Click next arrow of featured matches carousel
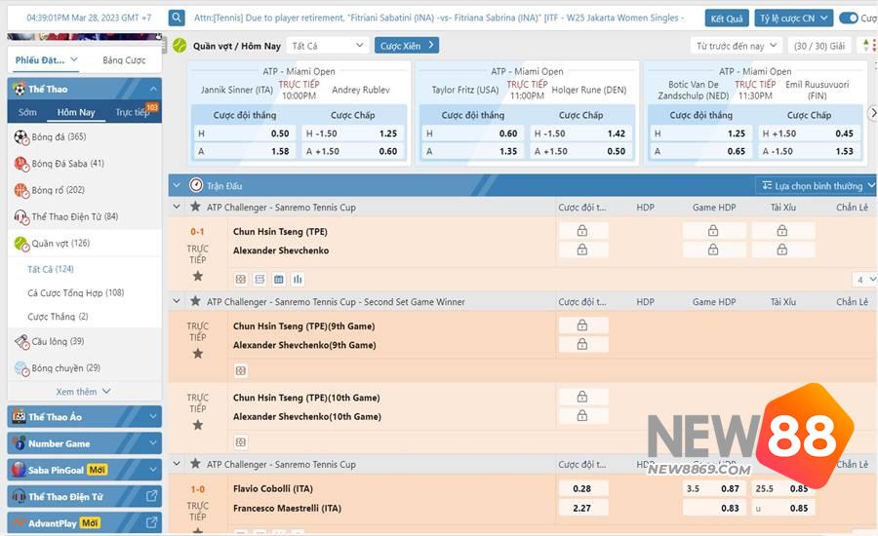The image size is (878, 536). click(872, 113)
